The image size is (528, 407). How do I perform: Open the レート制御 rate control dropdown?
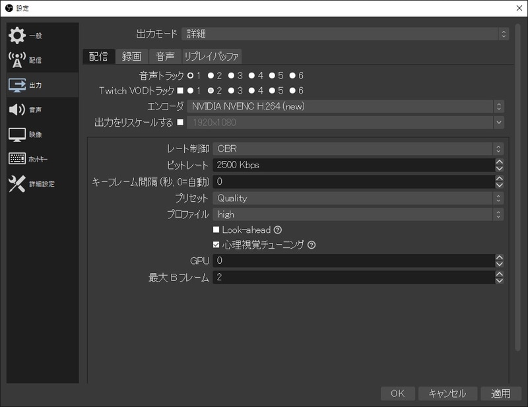(x=356, y=148)
